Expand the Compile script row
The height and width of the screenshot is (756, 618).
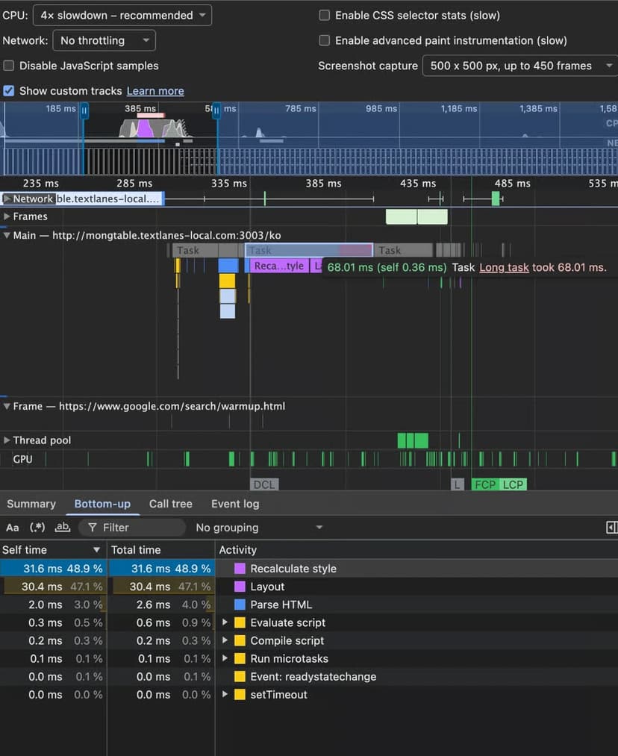(x=225, y=640)
